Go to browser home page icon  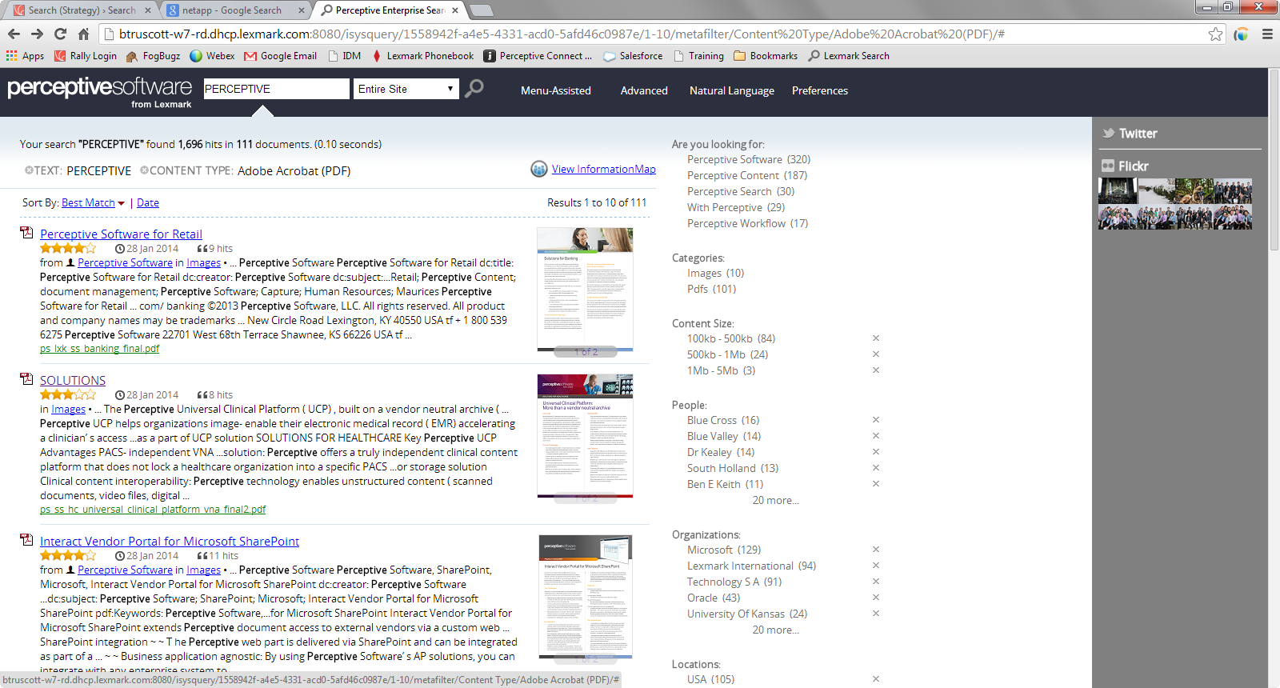point(83,34)
